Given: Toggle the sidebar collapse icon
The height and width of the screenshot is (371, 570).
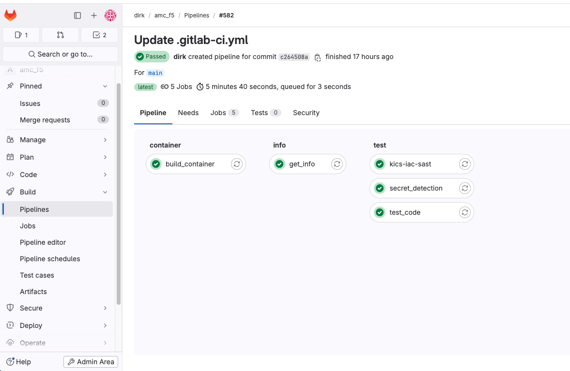Looking at the screenshot, I should pyautogui.click(x=77, y=15).
